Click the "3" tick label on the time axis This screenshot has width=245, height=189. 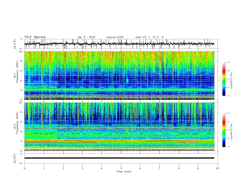82,168
